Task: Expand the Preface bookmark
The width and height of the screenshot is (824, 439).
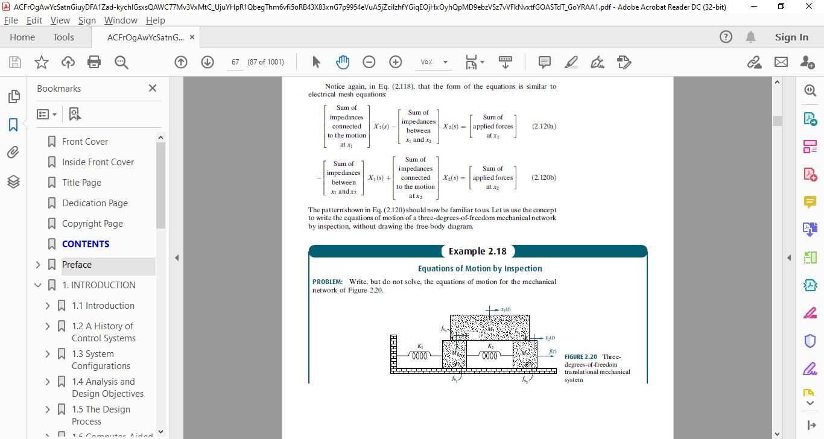Action: tap(38, 265)
